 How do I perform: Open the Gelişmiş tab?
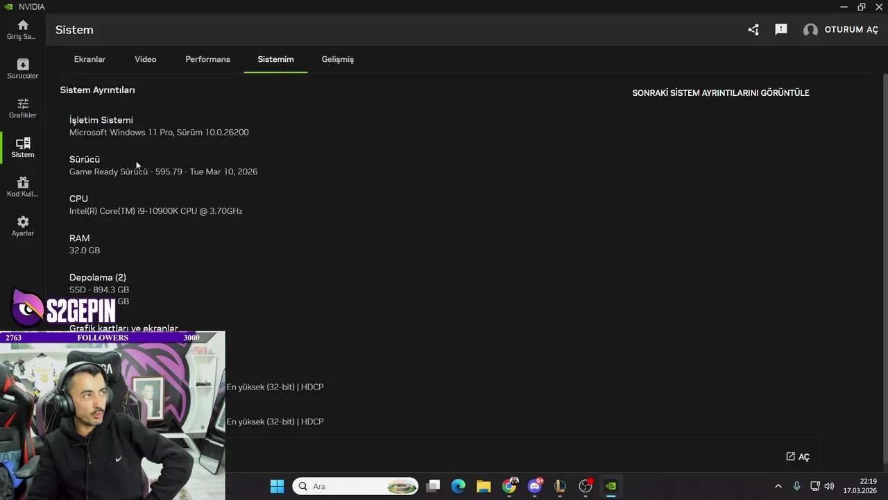pyautogui.click(x=338, y=59)
